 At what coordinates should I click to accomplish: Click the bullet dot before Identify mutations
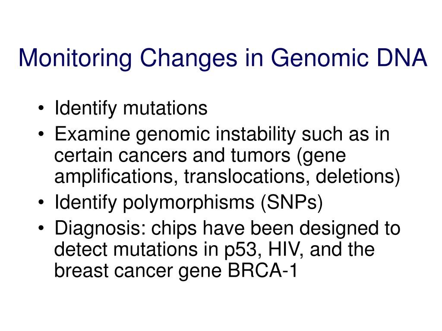[41, 108]
